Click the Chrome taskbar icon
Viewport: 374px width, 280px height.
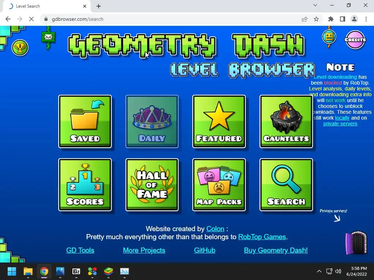click(44, 271)
